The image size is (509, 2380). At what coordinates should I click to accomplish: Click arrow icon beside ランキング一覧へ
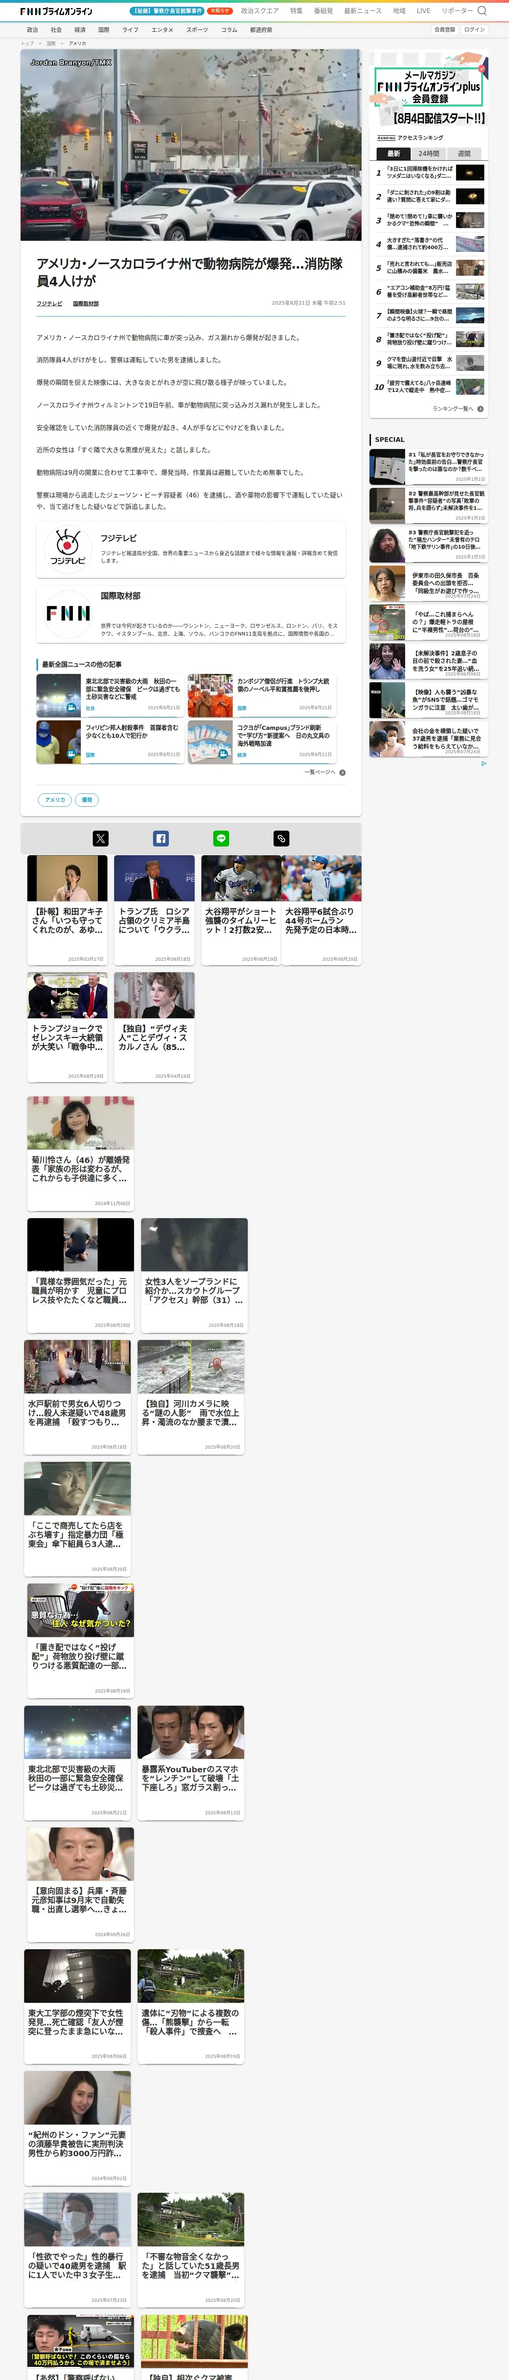point(480,409)
